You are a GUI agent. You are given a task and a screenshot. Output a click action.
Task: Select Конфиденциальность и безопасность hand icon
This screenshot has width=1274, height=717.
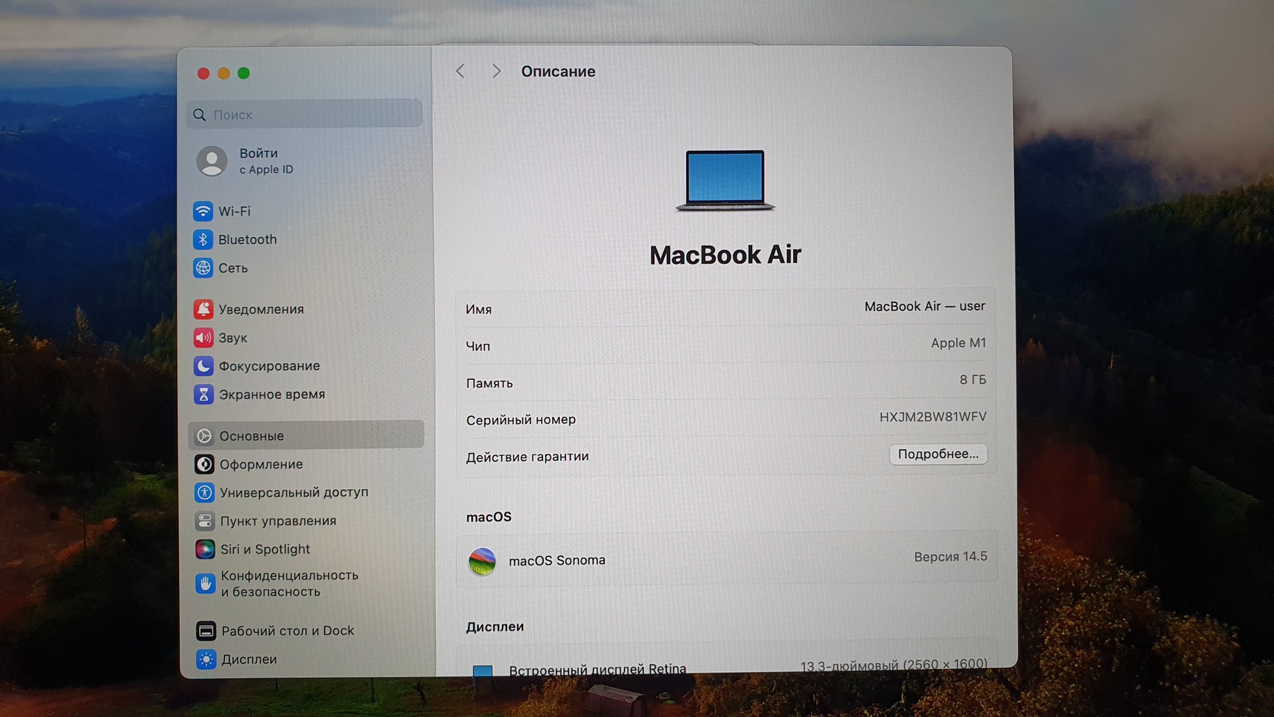tap(205, 584)
